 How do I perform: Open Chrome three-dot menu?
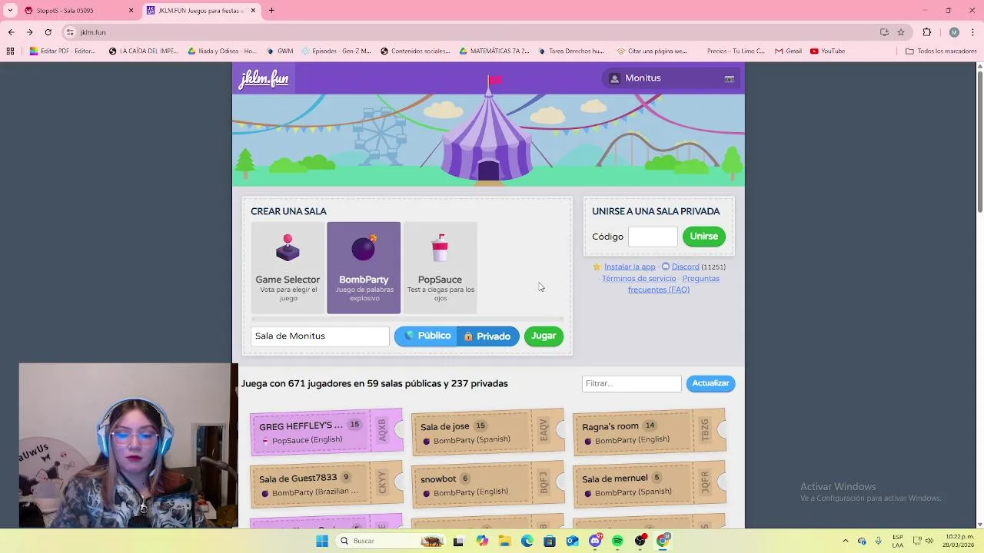973,32
